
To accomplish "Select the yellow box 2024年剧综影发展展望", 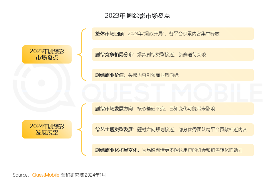I will coord(47,129).
